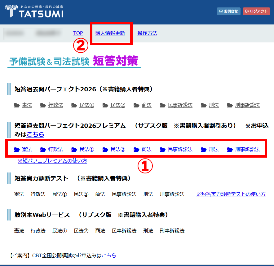Image resolution: width=274 pixels, height=266 pixels.
Task: Open the blue 刑事訴訟法 link in Premium row
Action: click(x=247, y=150)
